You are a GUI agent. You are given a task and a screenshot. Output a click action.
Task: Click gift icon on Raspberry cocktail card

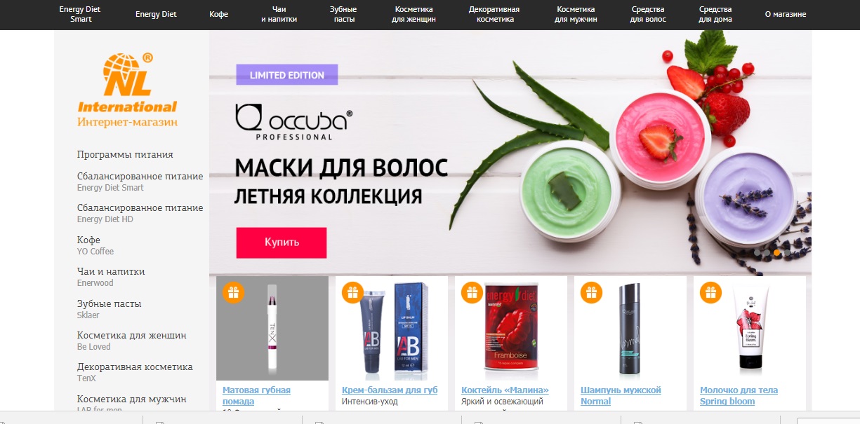[x=472, y=292]
